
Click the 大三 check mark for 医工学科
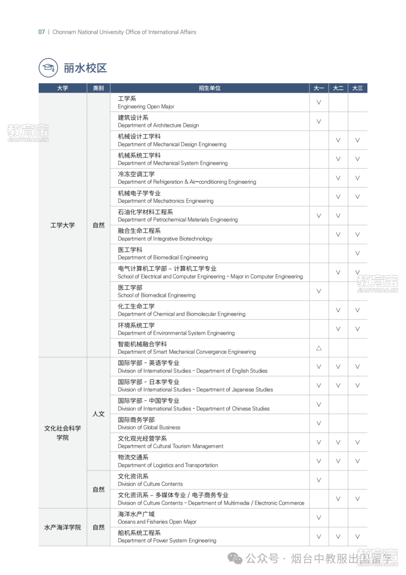click(x=358, y=253)
